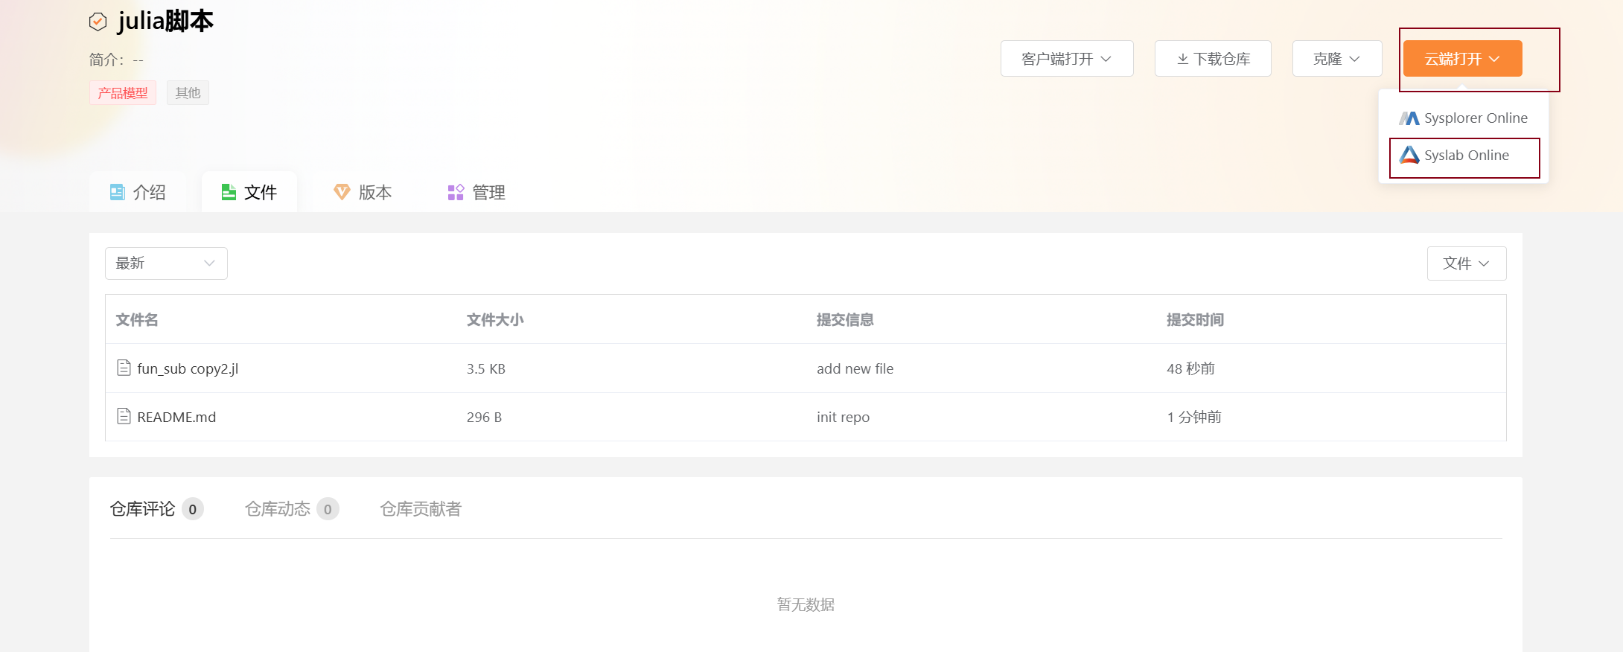
Task: Open the 文件 actions dropdown above the table
Action: 1467,263
